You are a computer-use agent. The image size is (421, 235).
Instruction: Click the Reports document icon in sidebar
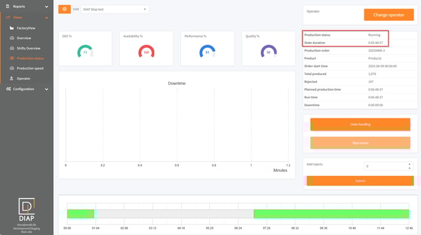tap(8, 7)
